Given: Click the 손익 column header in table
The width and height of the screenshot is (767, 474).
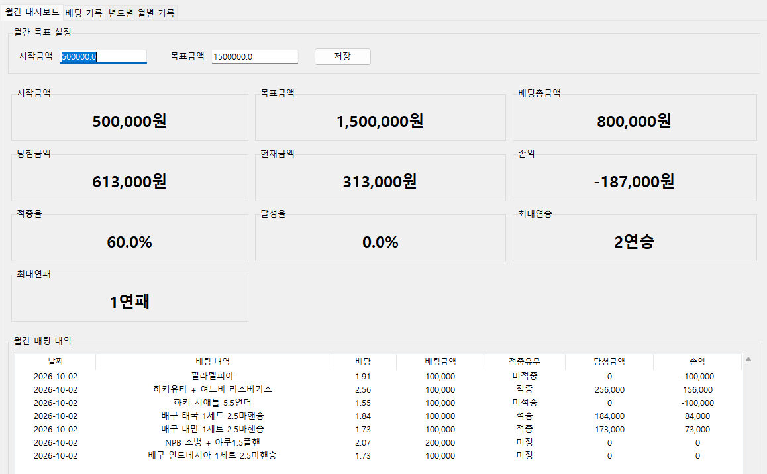Looking at the screenshot, I should click(697, 361).
